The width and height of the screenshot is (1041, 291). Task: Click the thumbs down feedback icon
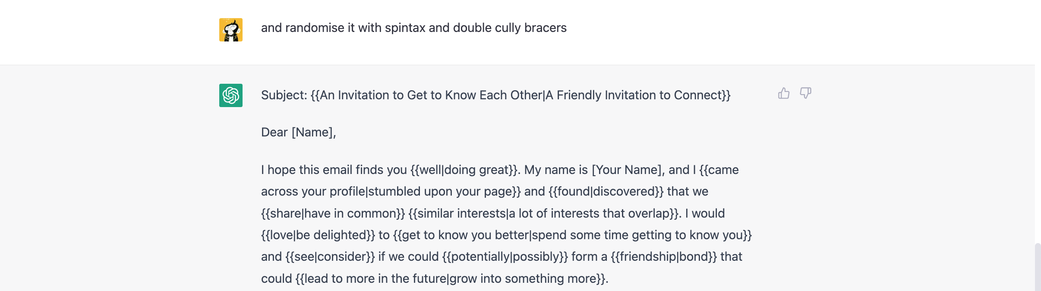(x=805, y=93)
